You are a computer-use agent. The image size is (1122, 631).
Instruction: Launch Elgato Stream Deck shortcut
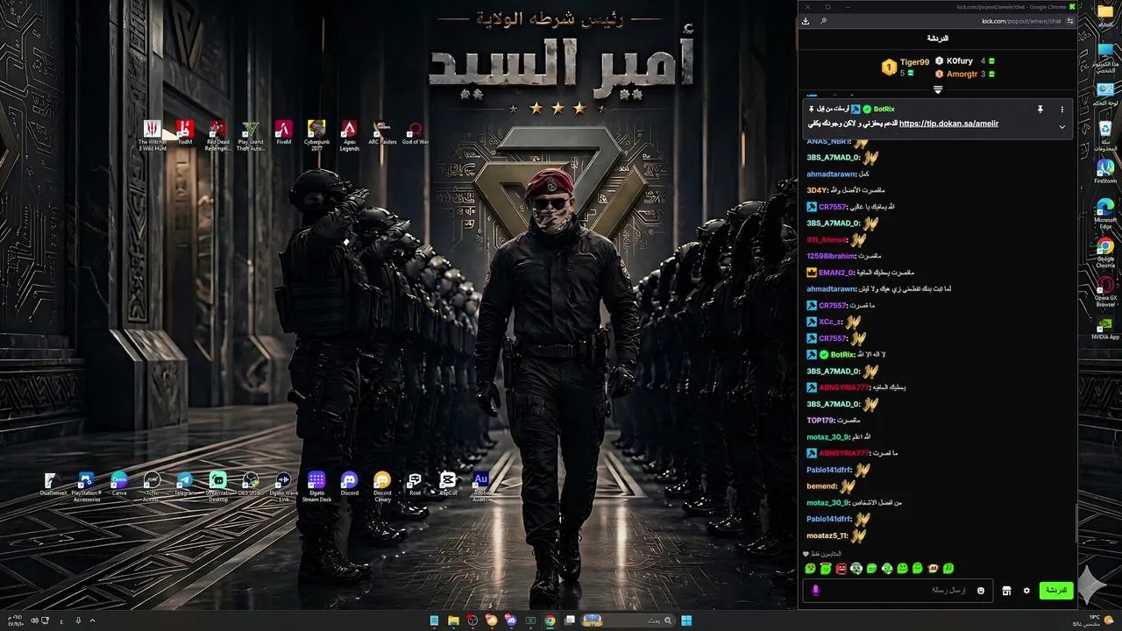(316, 486)
